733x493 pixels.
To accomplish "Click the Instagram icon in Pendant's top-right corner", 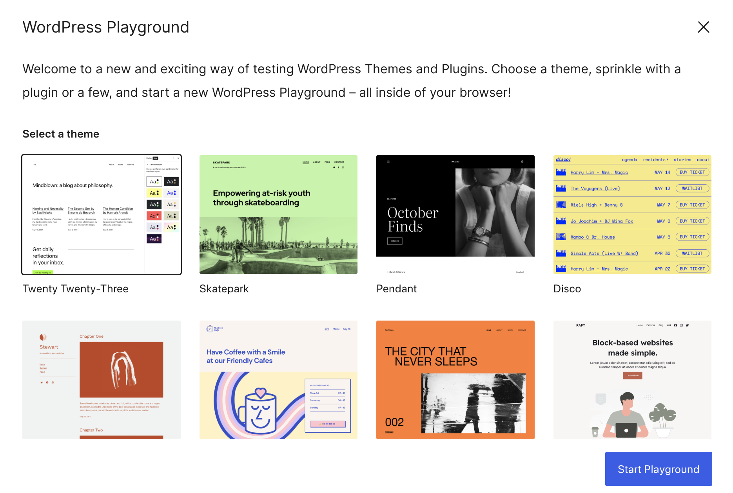I will click(x=523, y=161).
